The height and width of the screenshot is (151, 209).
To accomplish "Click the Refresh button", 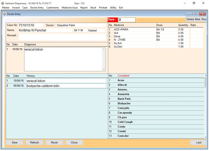I will [x=34, y=142].
